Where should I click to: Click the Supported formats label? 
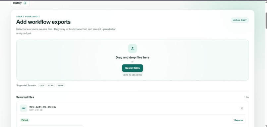pyautogui.click(x=26, y=85)
